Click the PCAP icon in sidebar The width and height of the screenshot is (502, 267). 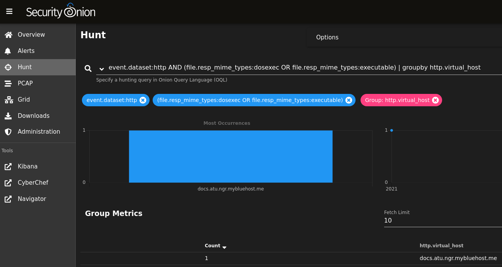point(8,83)
